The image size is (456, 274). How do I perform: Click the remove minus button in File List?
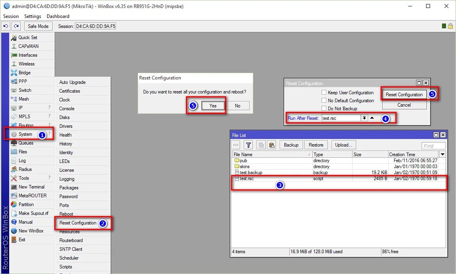click(236, 145)
